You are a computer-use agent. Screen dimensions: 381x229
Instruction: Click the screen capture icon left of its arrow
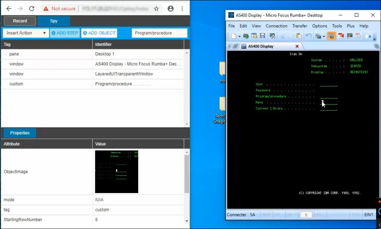point(318,36)
